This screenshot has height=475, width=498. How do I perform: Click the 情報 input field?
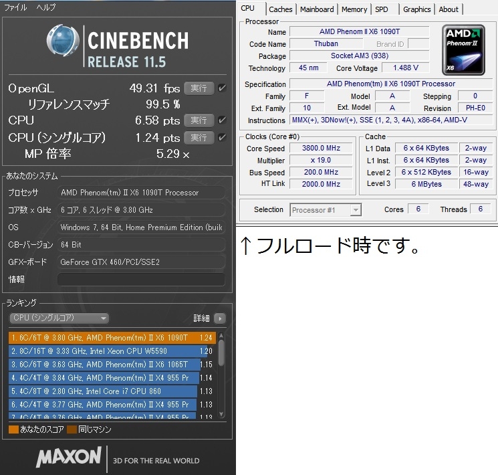(141, 280)
